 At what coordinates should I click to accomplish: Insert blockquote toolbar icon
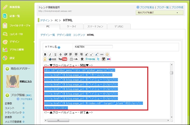[x=66, y=55]
